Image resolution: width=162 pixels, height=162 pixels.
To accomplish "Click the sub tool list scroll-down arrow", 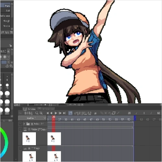I will coord(12,29).
